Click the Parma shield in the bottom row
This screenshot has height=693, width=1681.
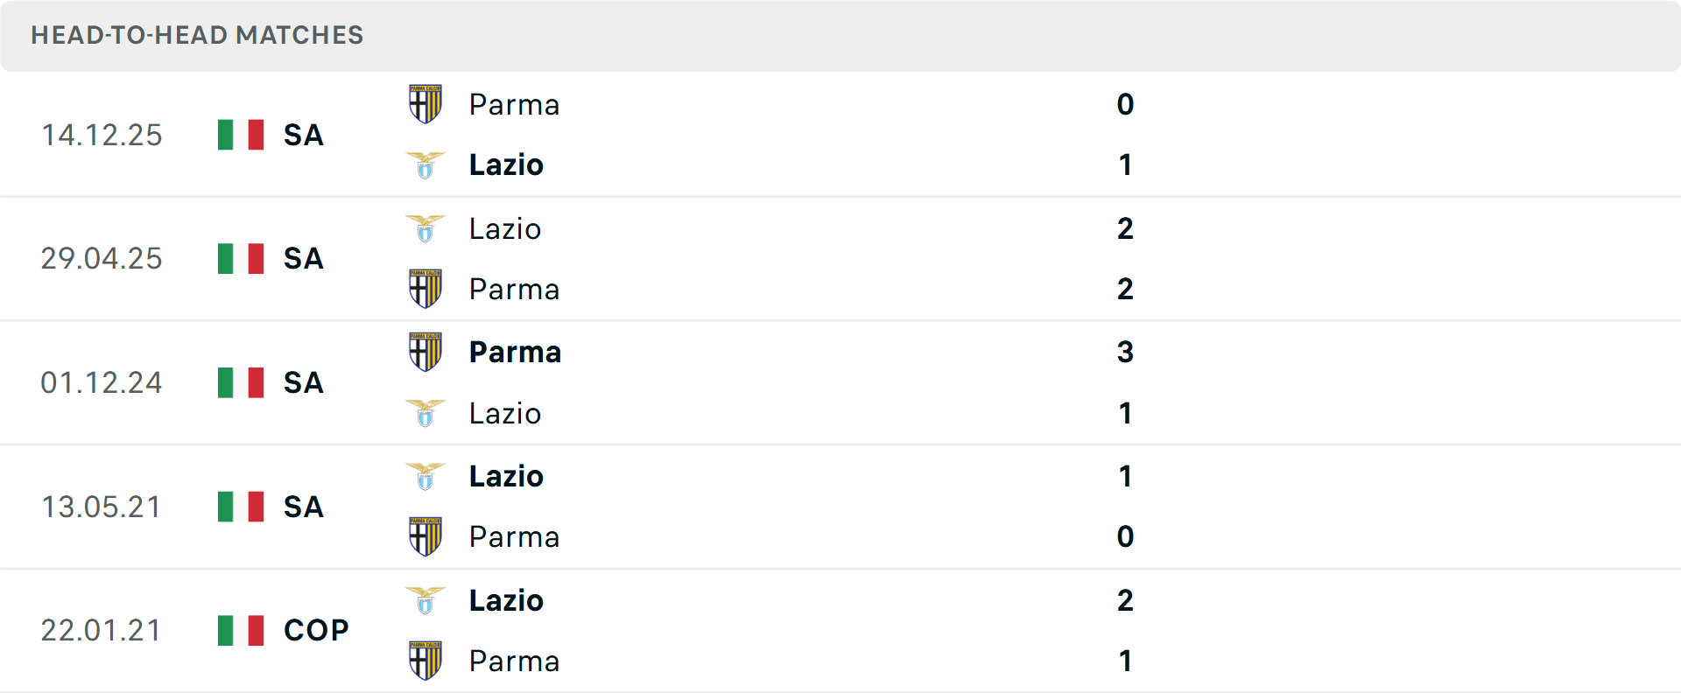pyautogui.click(x=426, y=661)
